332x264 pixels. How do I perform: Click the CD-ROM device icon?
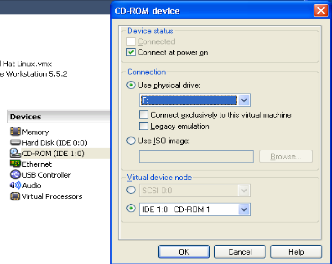pyautogui.click(x=15, y=153)
